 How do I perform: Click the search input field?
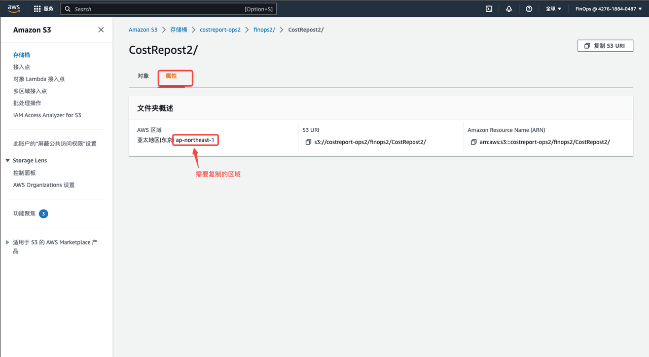click(x=168, y=9)
